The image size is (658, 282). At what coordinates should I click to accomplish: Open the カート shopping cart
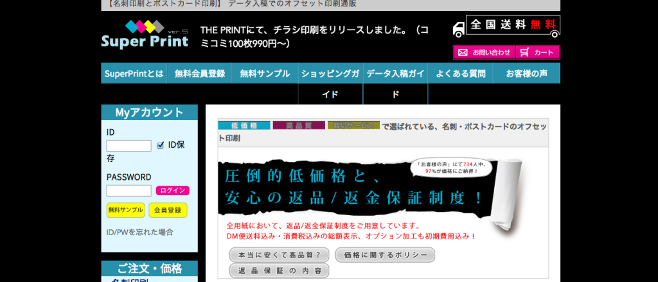click(537, 53)
